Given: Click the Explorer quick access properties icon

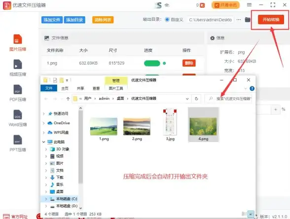Looking at the screenshot, I should [x=55, y=80].
